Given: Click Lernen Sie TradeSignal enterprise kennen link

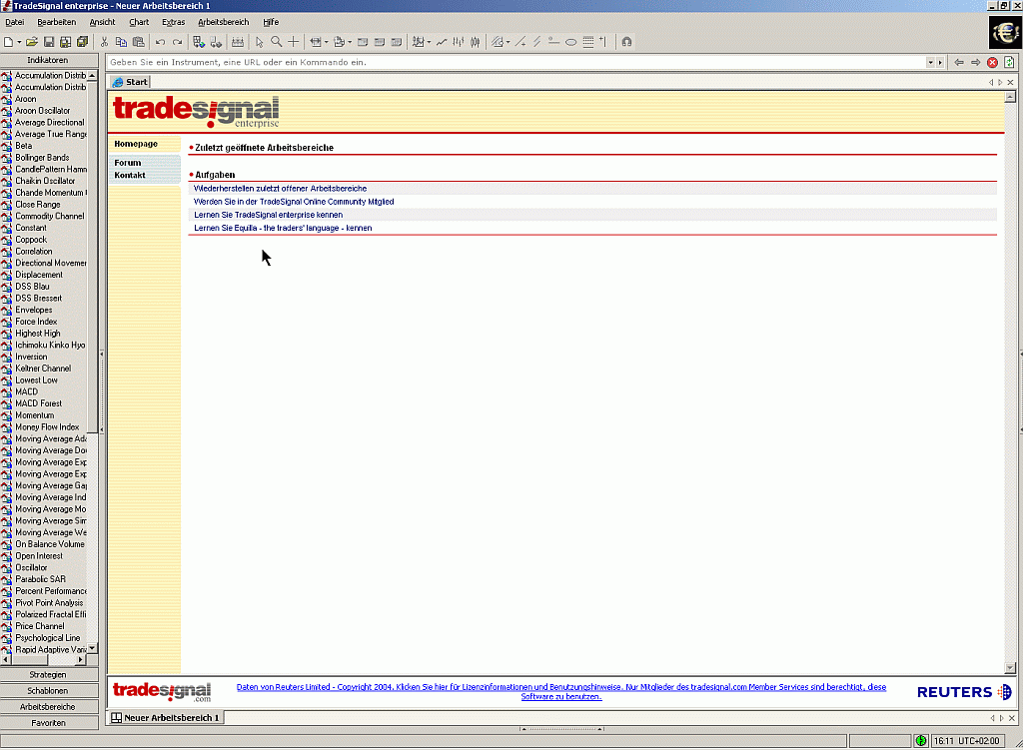Looking at the screenshot, I should coord(268,215).
